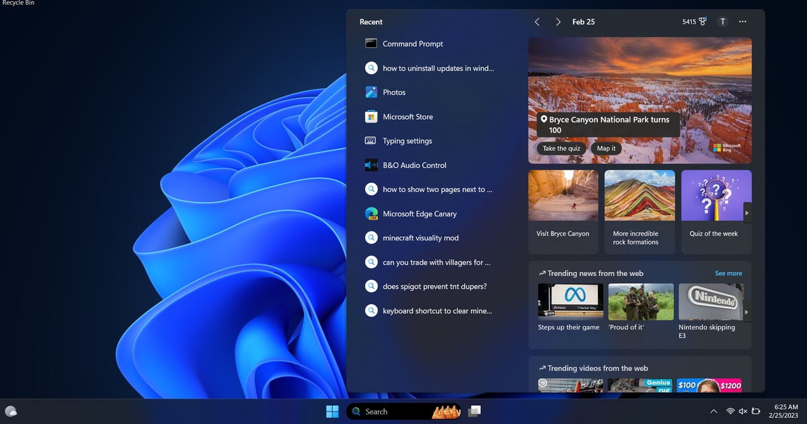
Task: Open the Genius rug trending video thumbnail
Action: point(640,385)
